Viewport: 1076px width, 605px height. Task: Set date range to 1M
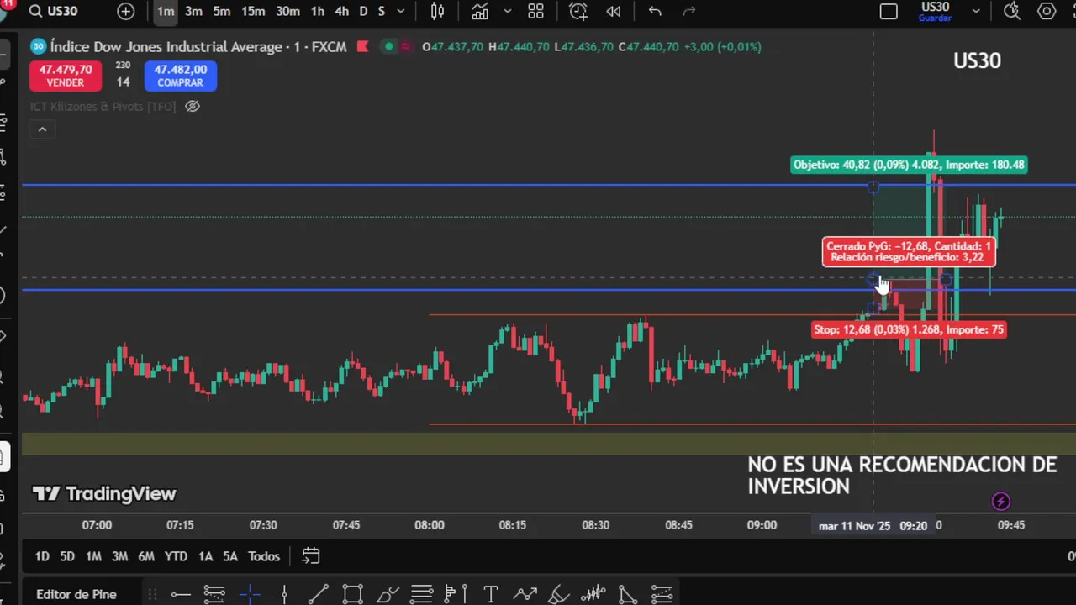click(93, 556)
